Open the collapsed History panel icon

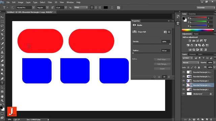point(178,16)
